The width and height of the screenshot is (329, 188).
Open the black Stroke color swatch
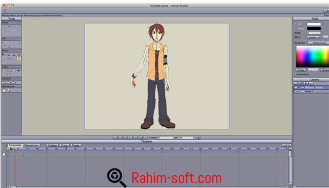(314, 28)
